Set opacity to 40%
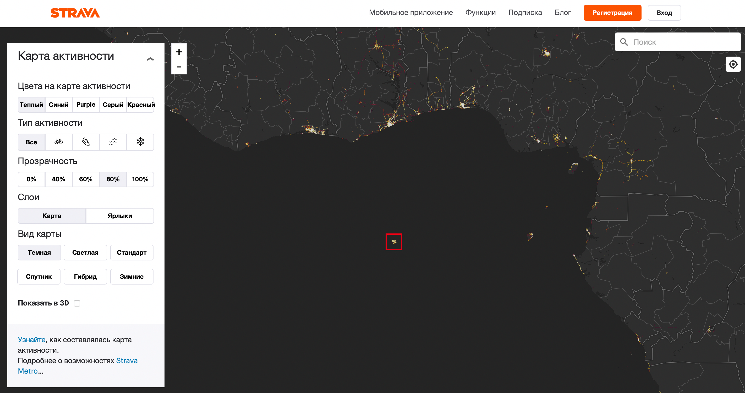Image resolution: width=745 pixels, height=393 pixels. pyautogui.click(x=58, y=179)
